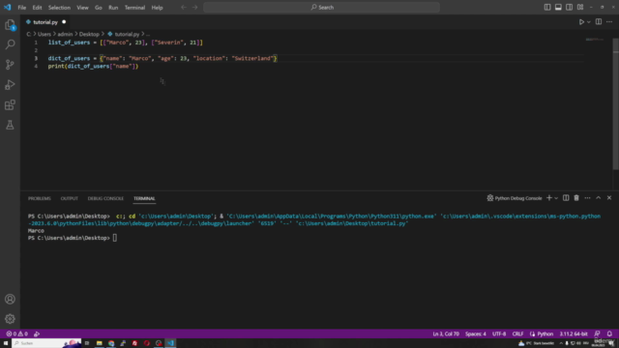The height and width of the screenshot is (348, 619).
Task: Switch to the TERMINAL panel tab
Action: click(x=144, y=198)
